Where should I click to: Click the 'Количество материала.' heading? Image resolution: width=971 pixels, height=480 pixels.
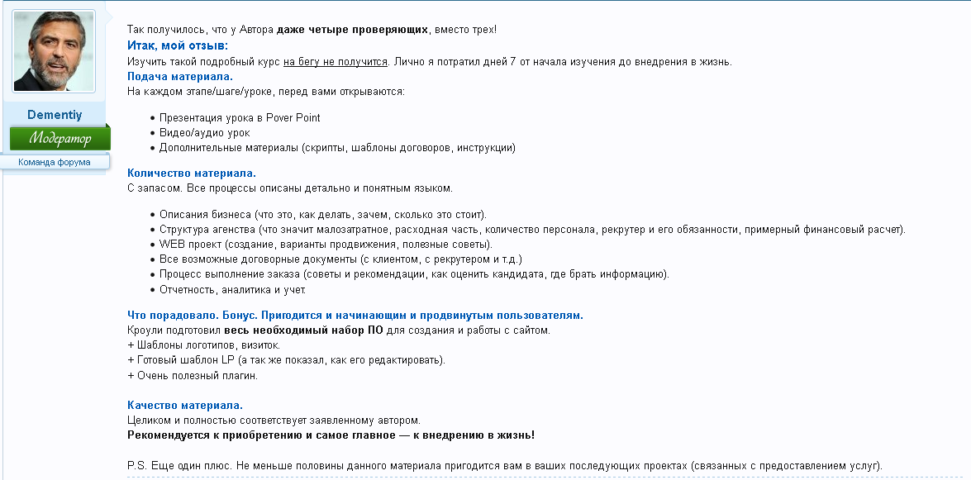(x=191, y=173)
